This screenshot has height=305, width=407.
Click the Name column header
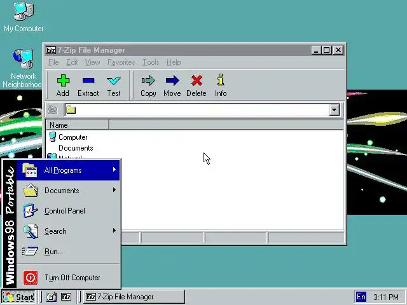(x=77, y=125)
